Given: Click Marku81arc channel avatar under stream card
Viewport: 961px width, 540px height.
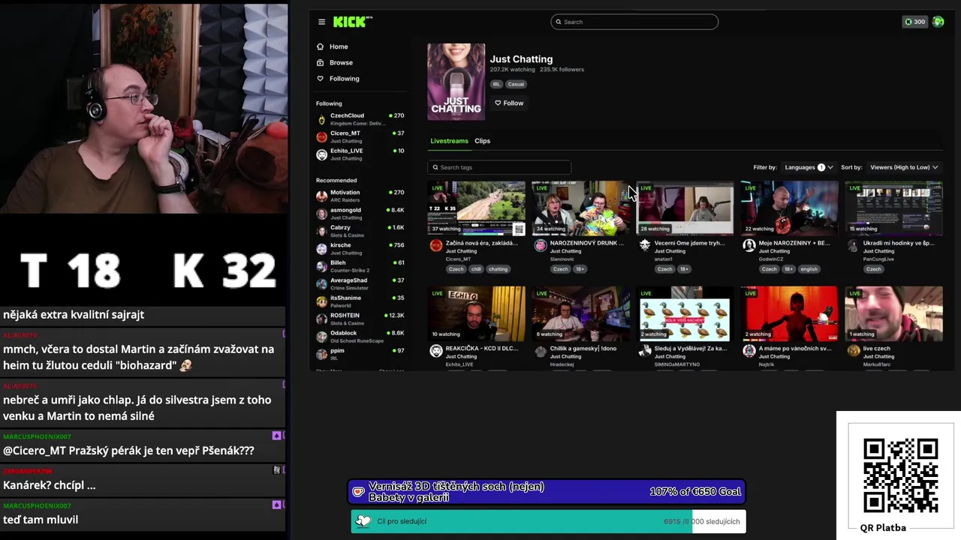Looking at the screenshot, I should point(853,350).
